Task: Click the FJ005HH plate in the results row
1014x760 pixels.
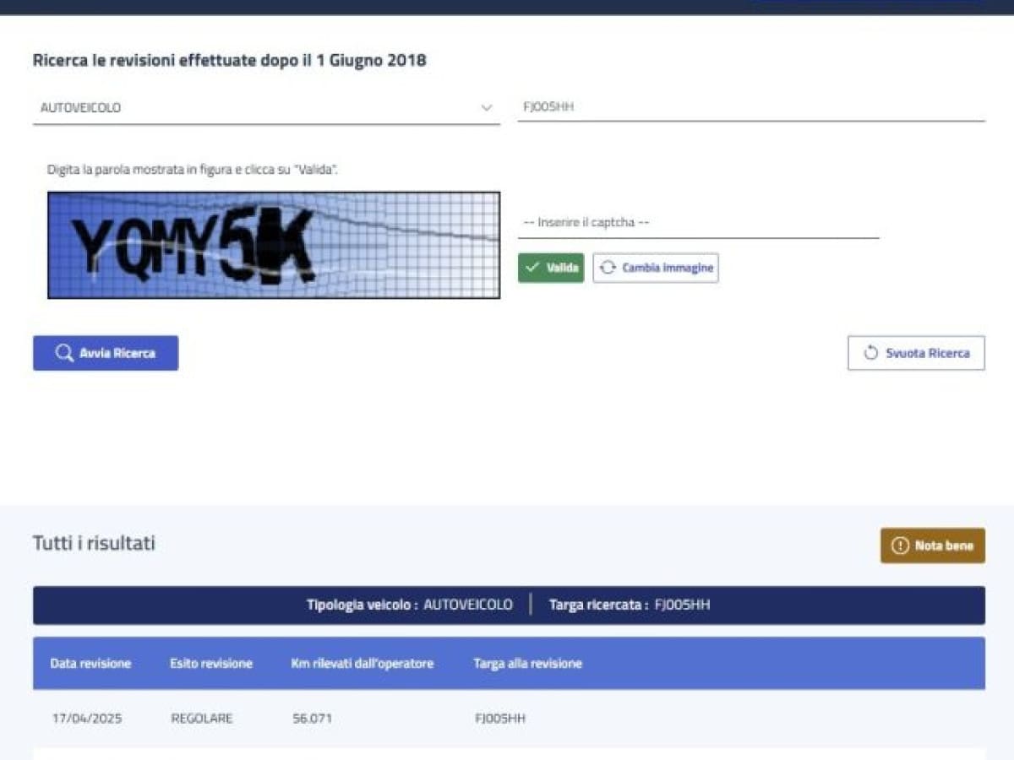Action: 499,719
